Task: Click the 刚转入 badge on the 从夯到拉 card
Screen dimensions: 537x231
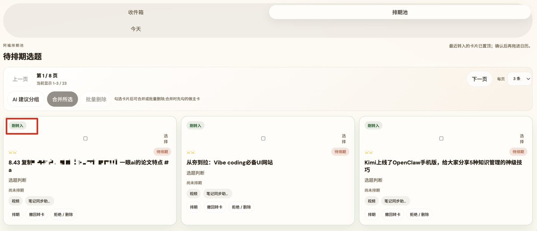Action: (196, 126)
